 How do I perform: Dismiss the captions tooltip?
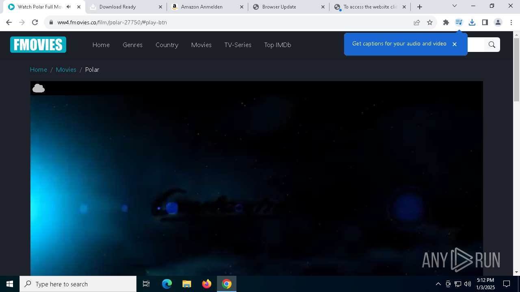(x=455, y=44)
